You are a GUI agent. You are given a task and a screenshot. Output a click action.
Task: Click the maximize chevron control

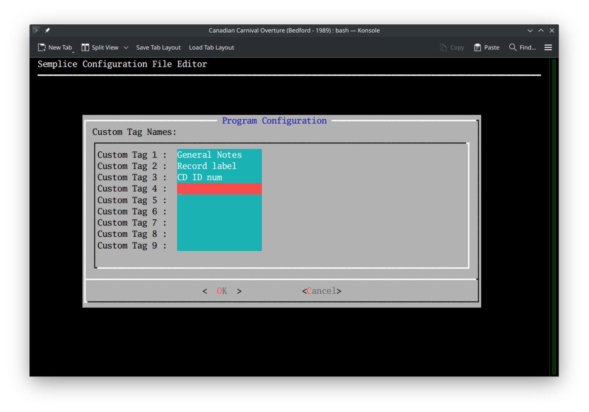540,30
